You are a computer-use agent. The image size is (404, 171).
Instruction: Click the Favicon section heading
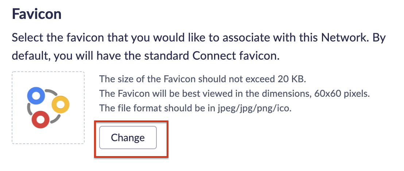37,15
